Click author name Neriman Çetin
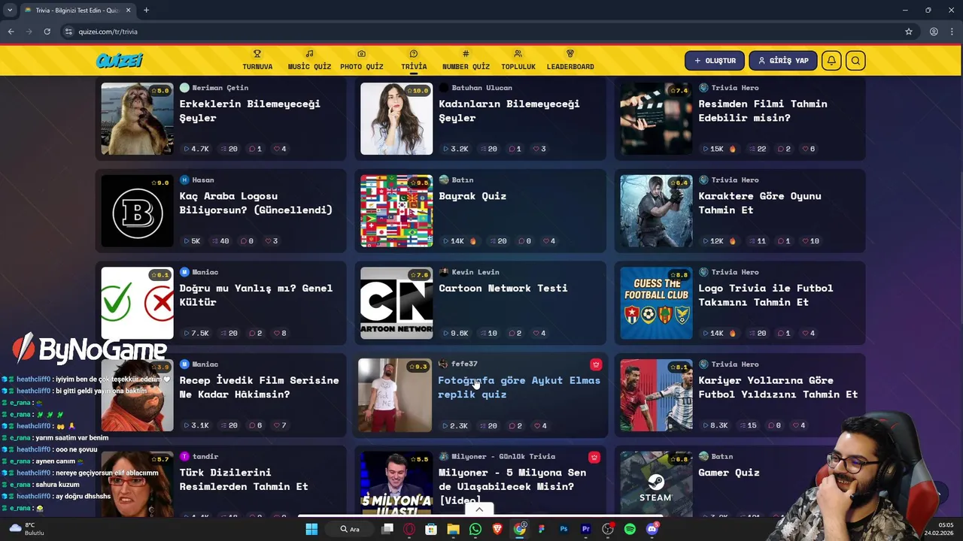This screenshot has width=963, height=541. point(220,88)
